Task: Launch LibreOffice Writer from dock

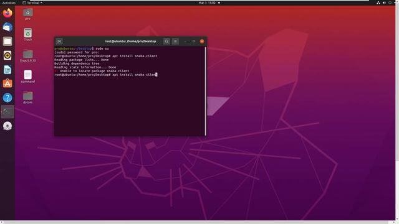Action: (x=7, y=70)
